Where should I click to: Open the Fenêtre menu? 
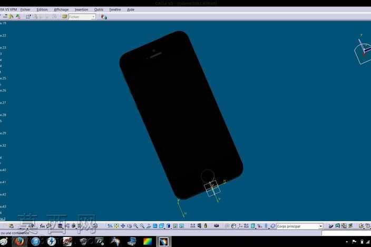(x=115, y=9)
